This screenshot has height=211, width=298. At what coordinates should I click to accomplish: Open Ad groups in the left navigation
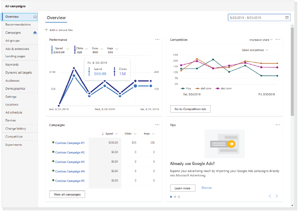pos(12,40)
